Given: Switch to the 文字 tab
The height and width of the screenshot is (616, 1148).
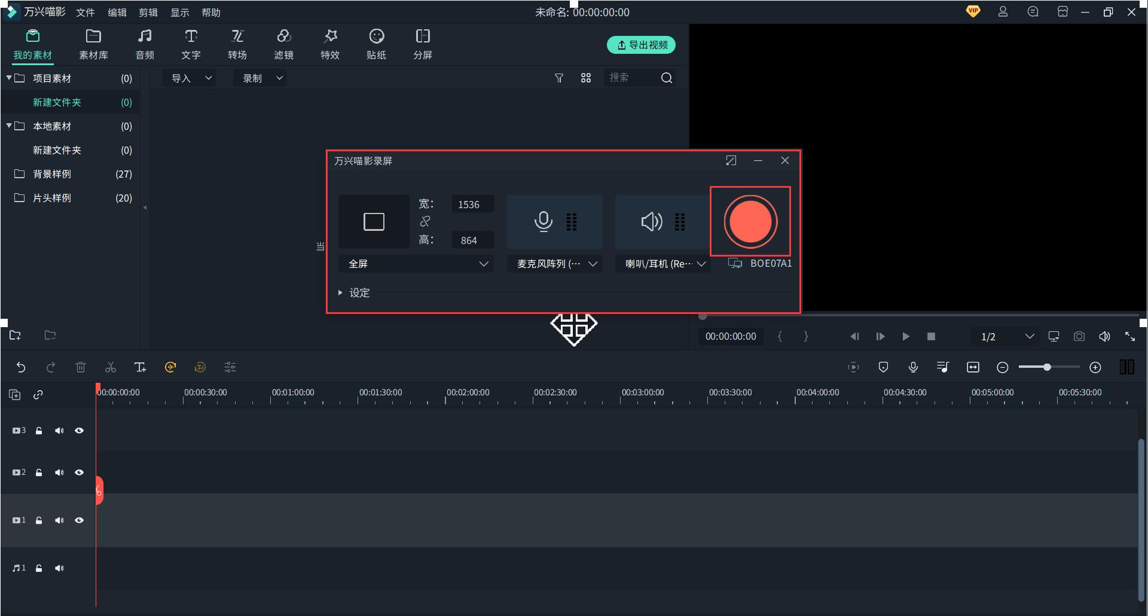Looking at the screenshot, I should tap(191, 44).
